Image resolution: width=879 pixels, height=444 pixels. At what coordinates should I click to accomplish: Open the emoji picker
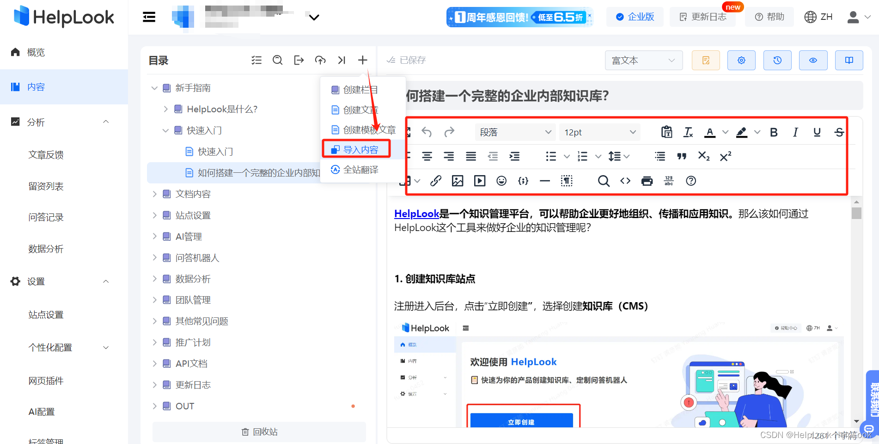pos(501,181)
